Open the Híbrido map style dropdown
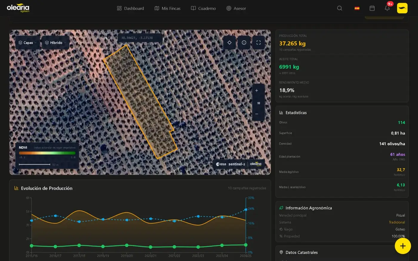The width and height of the screenshot is (418, 261). 56,43
